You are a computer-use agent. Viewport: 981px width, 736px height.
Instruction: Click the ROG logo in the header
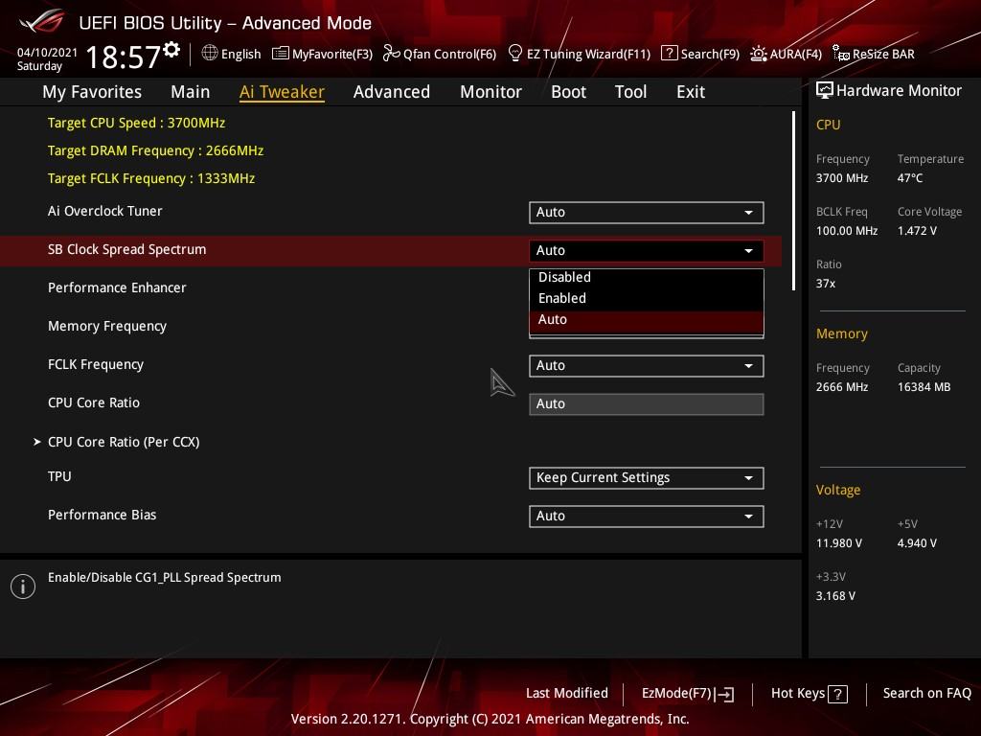tap(42, 23)
